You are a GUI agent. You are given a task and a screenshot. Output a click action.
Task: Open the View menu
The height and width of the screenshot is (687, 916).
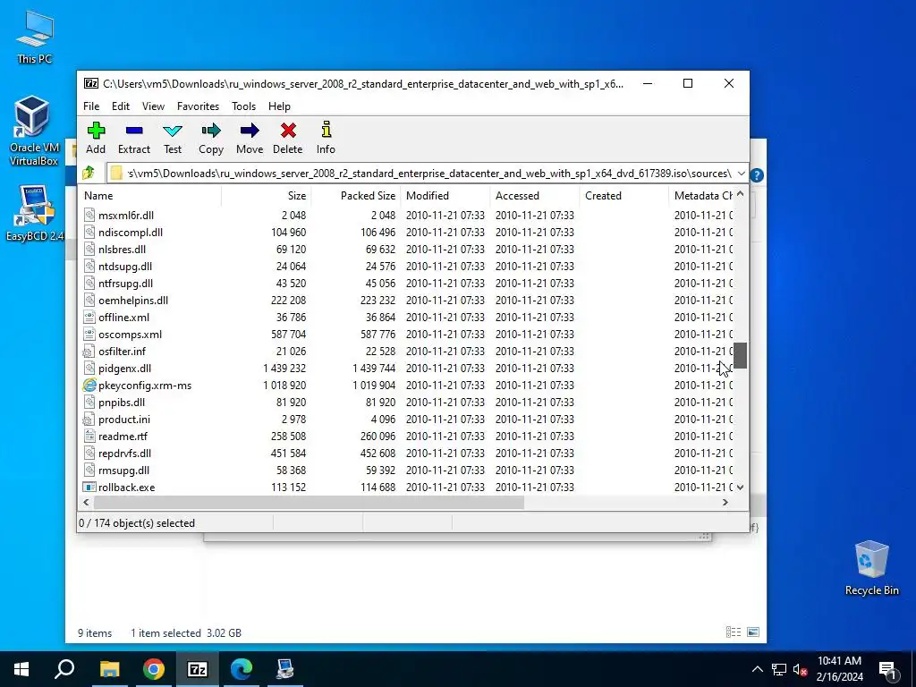pos(153,106)
